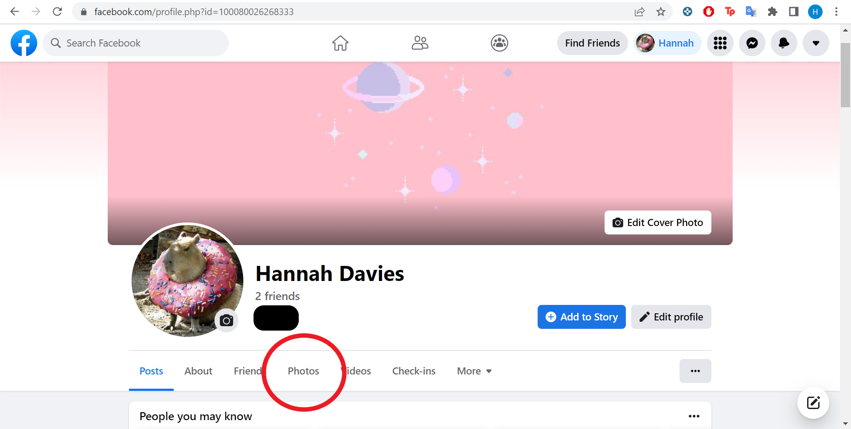Open the nine-dot menu grid icon
This screenshot has height=429, width=851.
720,43
